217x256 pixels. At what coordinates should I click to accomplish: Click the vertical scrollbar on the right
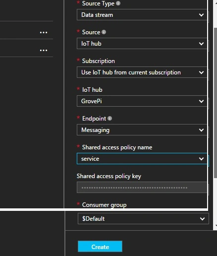point(216,103)
